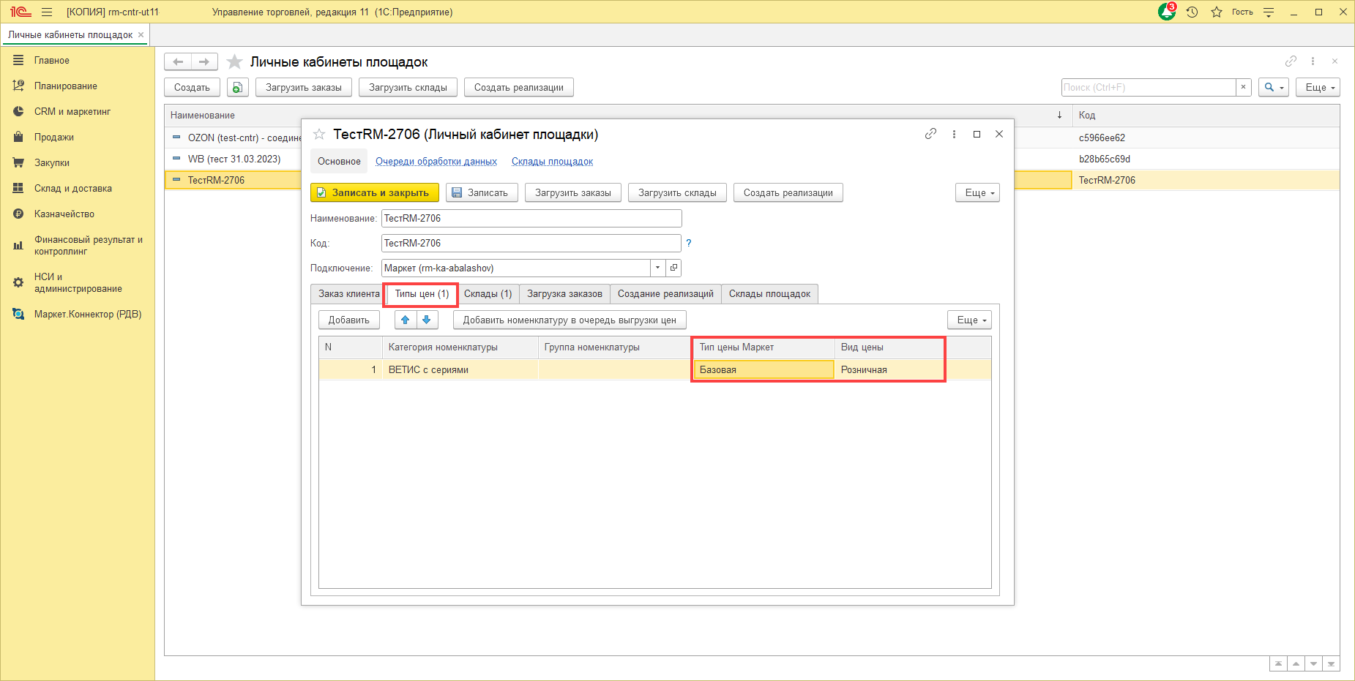The image size is (1355, 681).
Task: Move row up with blue arrow
Action: 406,320
